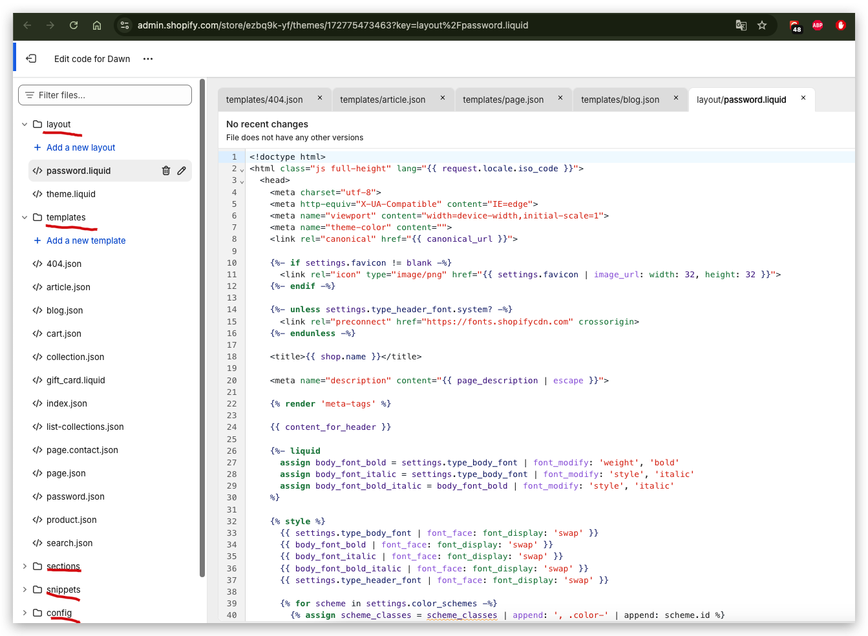Expand the snippets folder chevron
The width and height of the screenshot is (868, 636).
25,589
